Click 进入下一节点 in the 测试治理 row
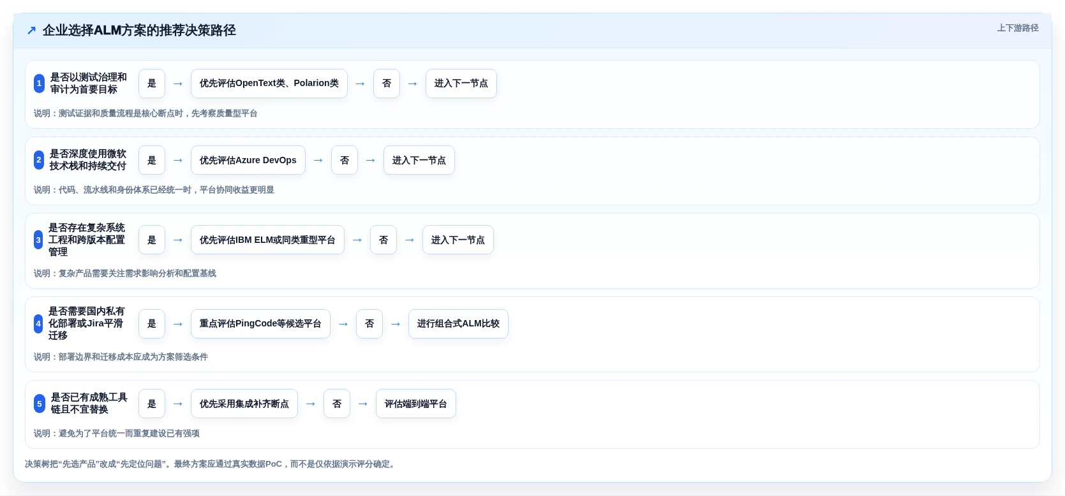 (x=461, y=84)
